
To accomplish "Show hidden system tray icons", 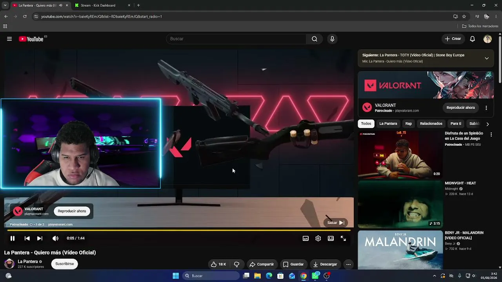I will [x=434, y=276].
